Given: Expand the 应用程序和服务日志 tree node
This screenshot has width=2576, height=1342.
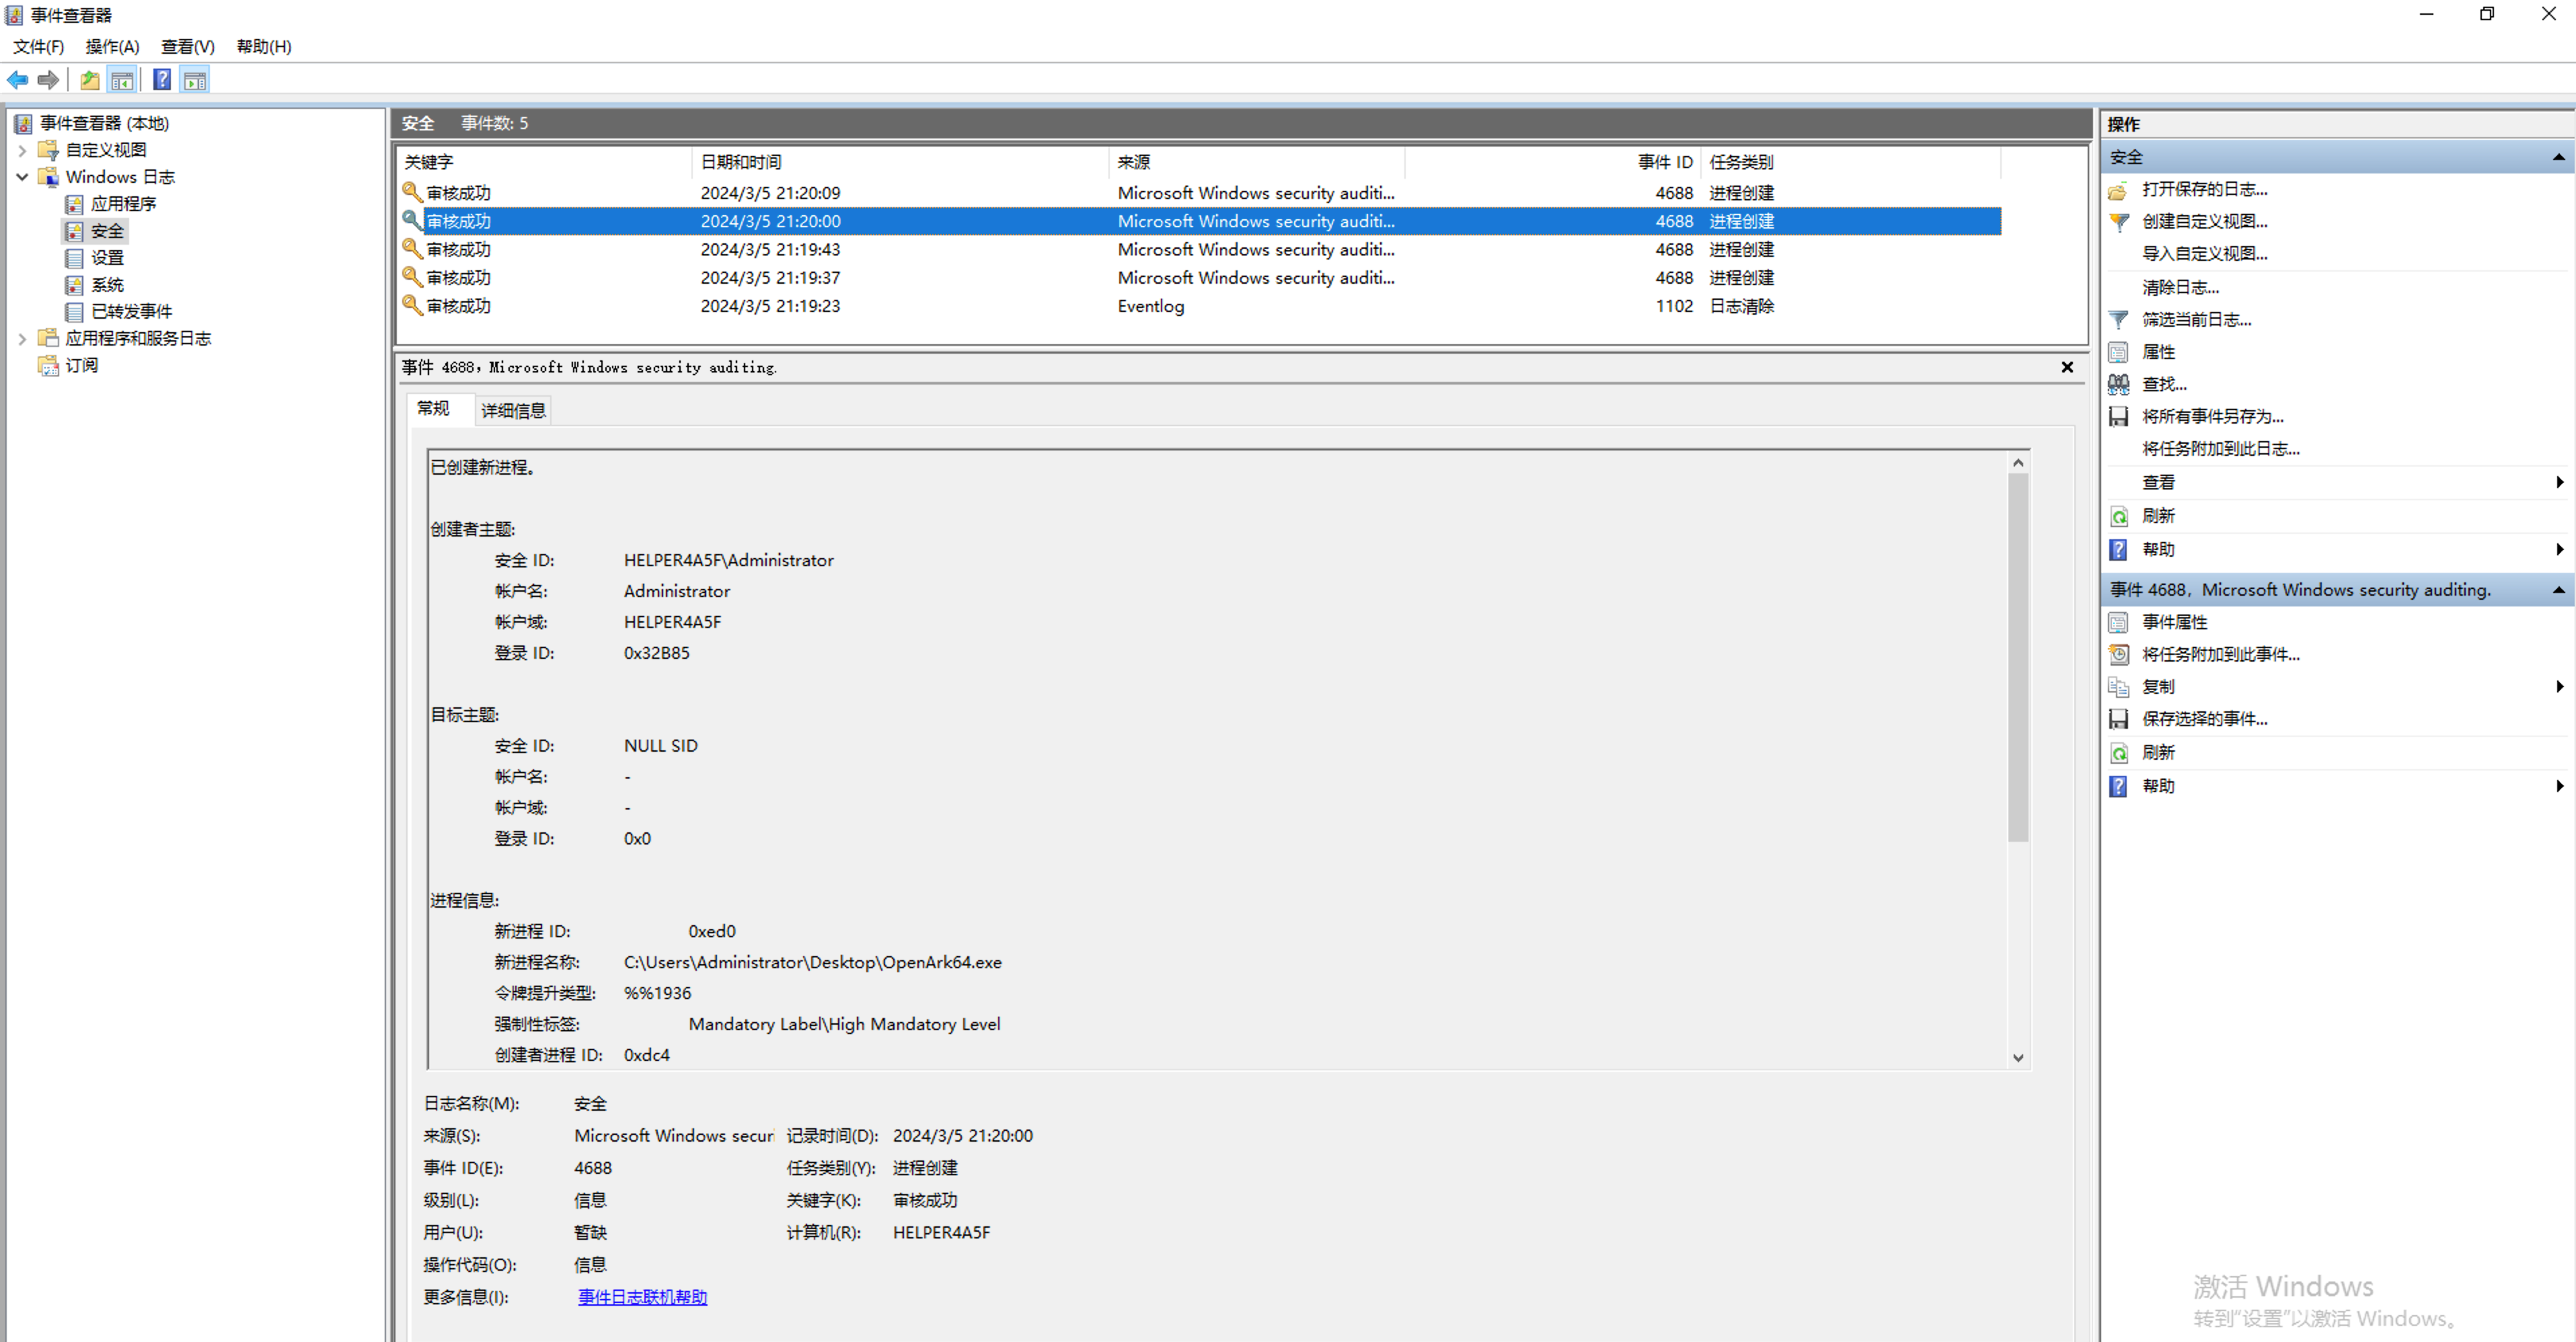Looking at the screenshot, I should click(x=22, y=339).
